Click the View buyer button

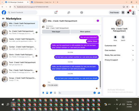56,32
